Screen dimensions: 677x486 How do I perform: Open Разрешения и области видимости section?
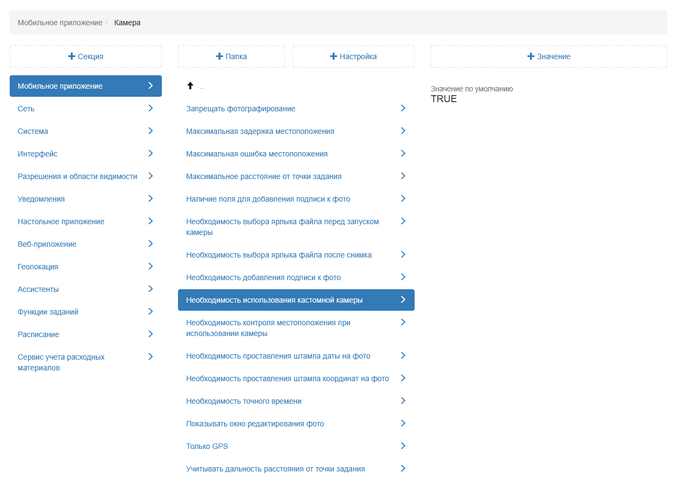[77, 176]
